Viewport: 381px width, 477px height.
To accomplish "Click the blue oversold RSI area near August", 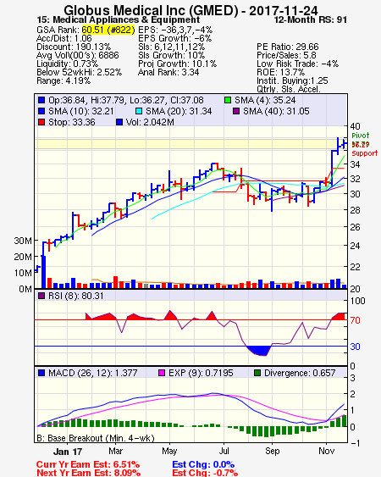I will tap(259, 351).
